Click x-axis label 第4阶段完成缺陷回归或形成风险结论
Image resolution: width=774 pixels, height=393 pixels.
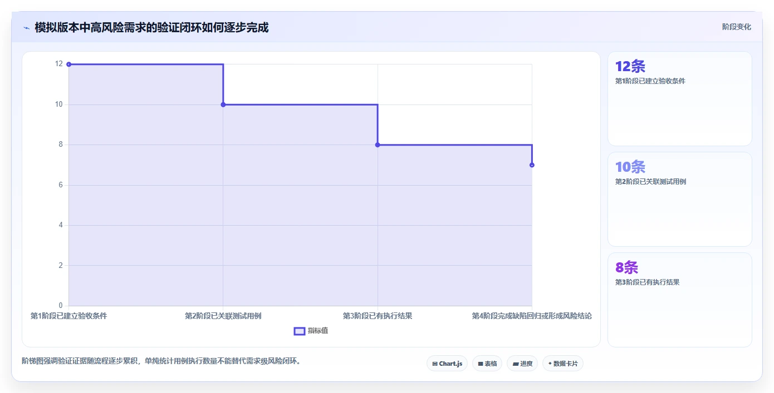click(532, 316)
